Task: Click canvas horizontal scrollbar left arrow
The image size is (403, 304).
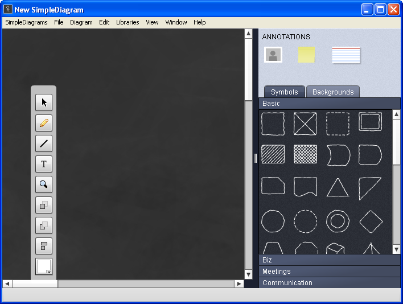Action: tap(7, 284)
